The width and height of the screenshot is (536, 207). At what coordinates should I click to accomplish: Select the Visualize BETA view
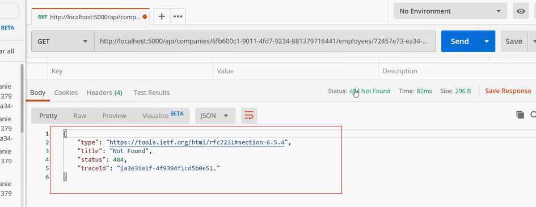click(163, 116)
